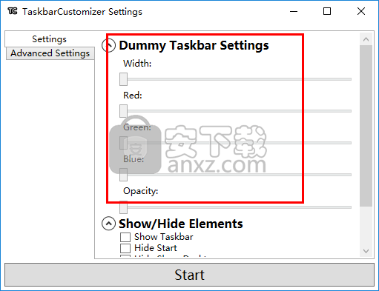Click the Opacity slider thumb
Screen dimensions: 379x291
coord(123,207)
